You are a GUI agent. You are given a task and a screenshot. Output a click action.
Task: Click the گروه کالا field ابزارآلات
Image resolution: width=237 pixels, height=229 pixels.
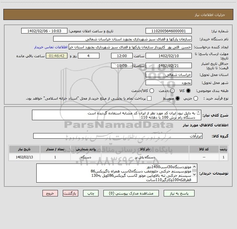[x=118, y=136]
